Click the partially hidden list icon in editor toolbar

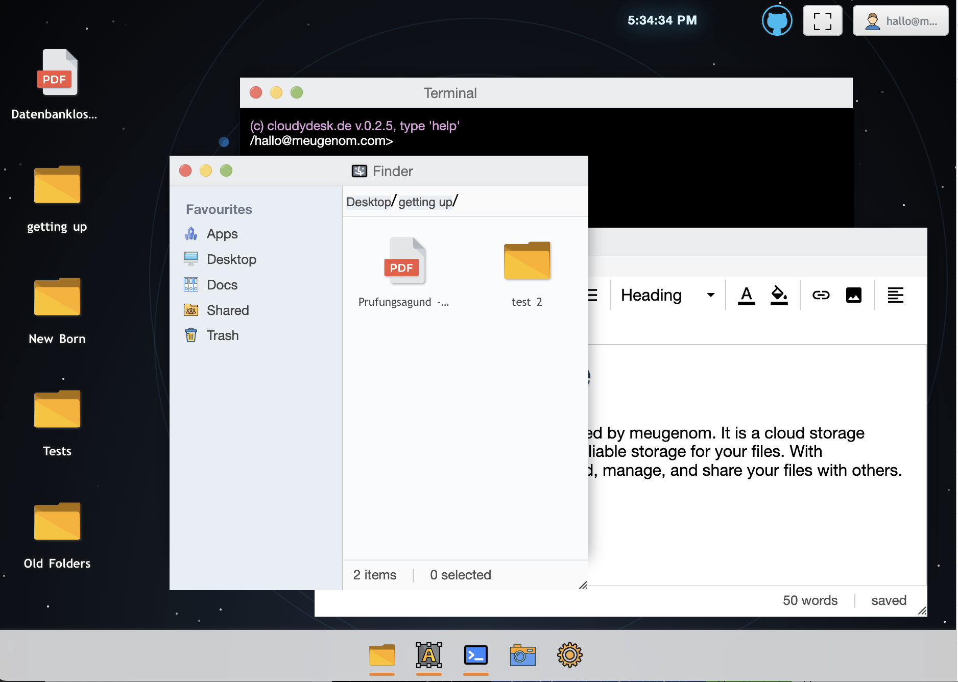[x=593, y=295]
